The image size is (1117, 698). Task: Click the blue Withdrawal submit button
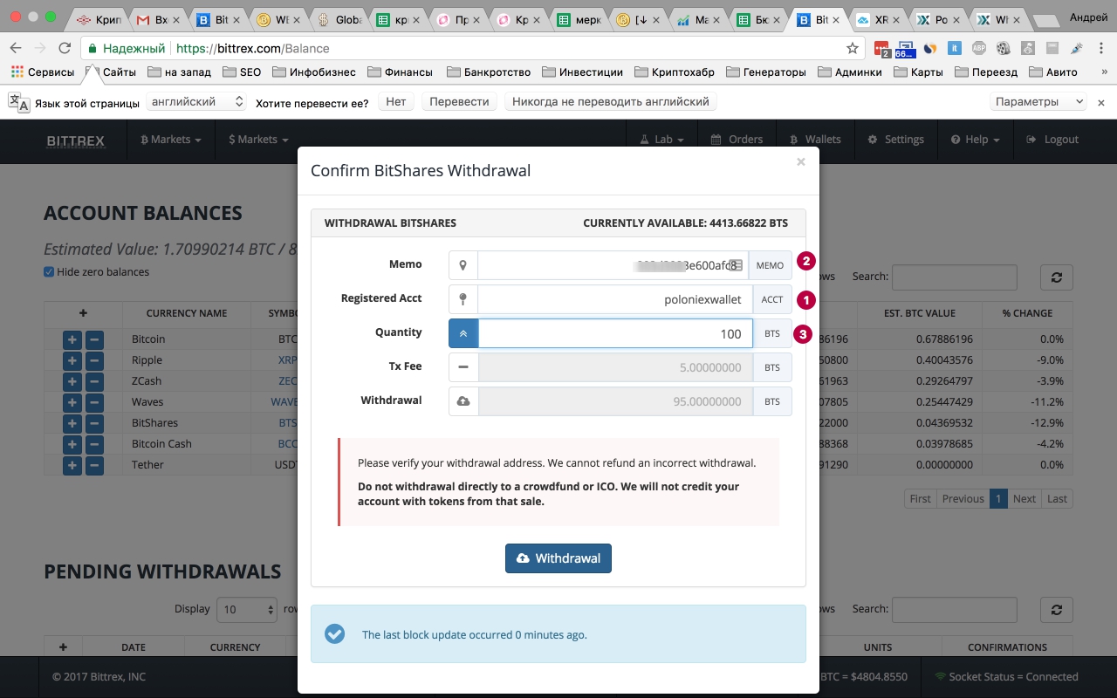click(x=558, y=558)
